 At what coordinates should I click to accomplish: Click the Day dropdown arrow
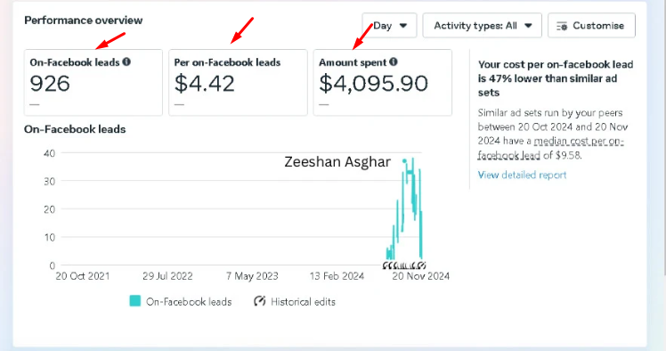(403, 26)
